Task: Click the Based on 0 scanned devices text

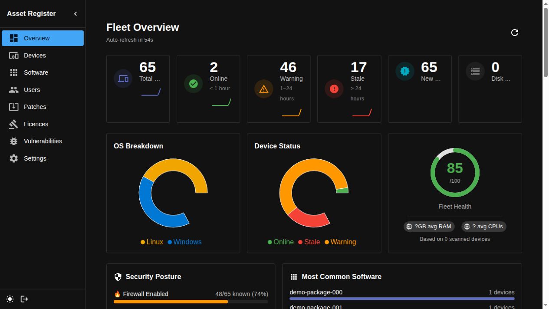Action: 455,239
